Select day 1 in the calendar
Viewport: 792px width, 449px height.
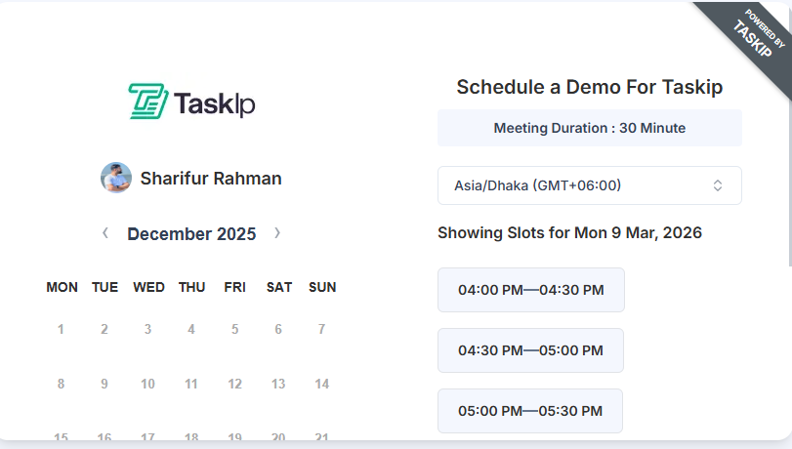(61, 330)
